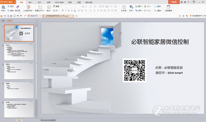Click the New Slide (新建幻灯片) icon
Image resolution: width=206 pixels, height=122 pixels.
pos(40,7)
